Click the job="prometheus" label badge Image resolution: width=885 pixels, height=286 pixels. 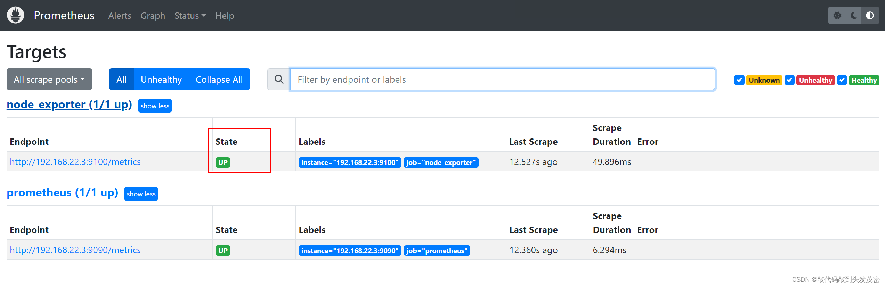pyautogui.click(x=437, y=251)
